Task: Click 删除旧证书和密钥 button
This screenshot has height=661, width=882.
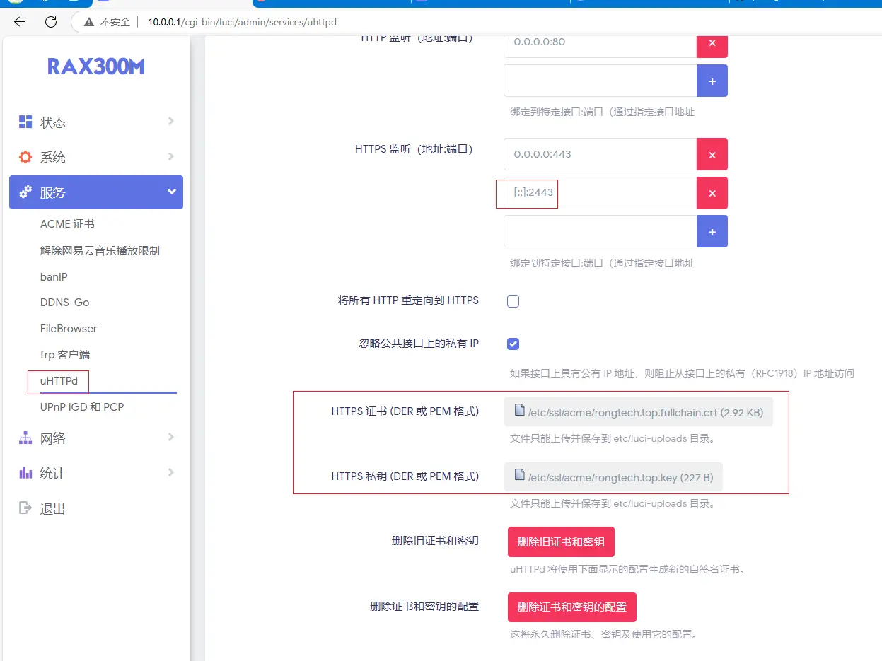Action: [561, 542]
